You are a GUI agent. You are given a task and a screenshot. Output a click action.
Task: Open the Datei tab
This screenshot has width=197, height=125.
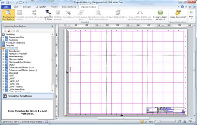[6, 7]
